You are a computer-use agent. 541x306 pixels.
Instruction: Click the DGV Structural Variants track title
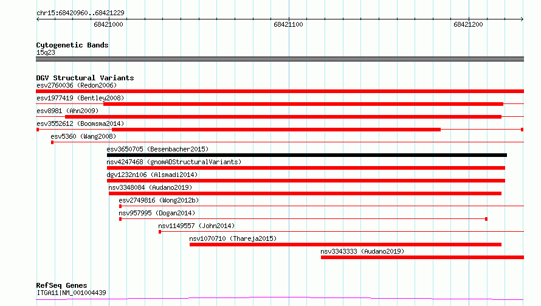pyautogui.click(x=85, y=78)
